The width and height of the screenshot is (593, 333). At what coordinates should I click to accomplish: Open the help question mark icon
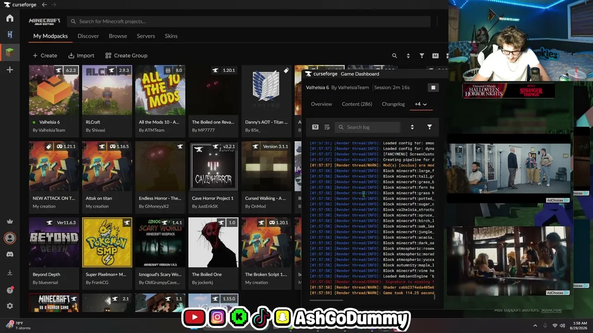point(10,290)
